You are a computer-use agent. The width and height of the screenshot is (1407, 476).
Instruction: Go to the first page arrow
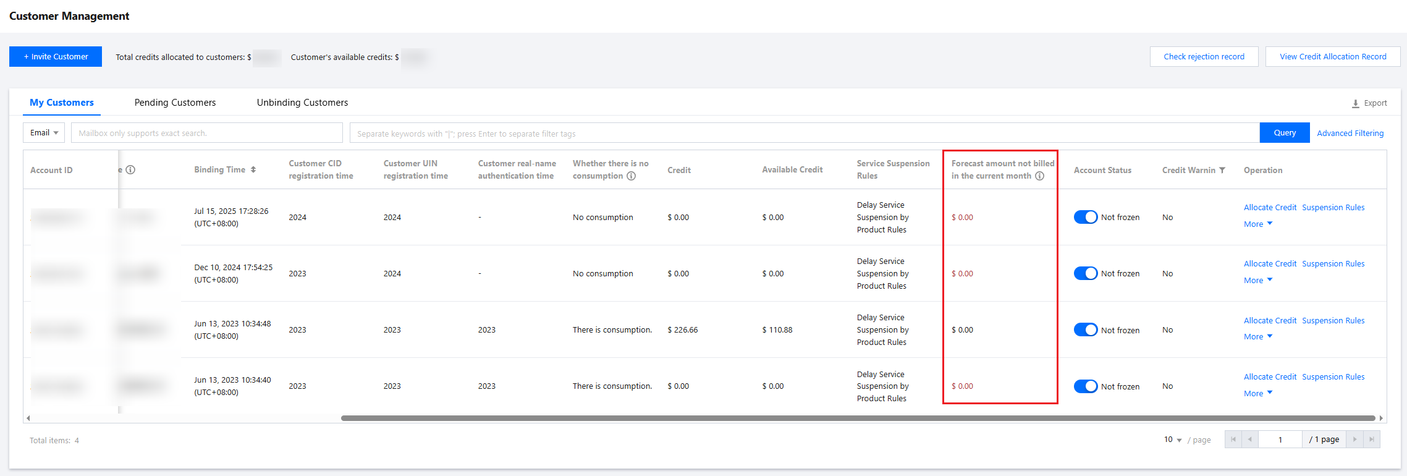point(1233,440)
